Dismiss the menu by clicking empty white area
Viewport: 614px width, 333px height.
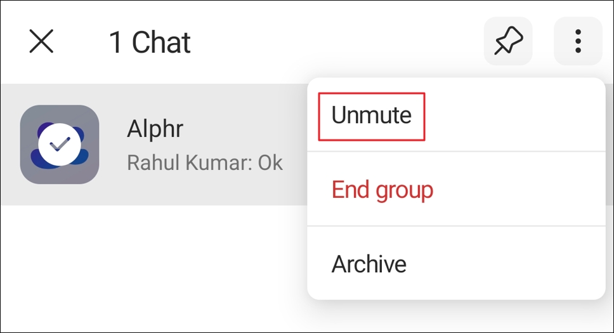(x=152, y=266)
